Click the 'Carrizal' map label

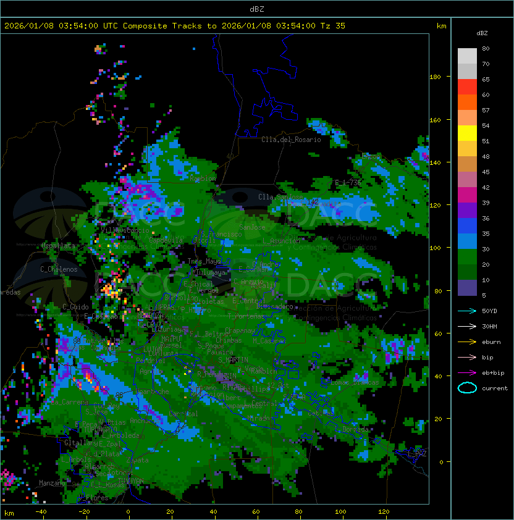click(x=183, y=414)
